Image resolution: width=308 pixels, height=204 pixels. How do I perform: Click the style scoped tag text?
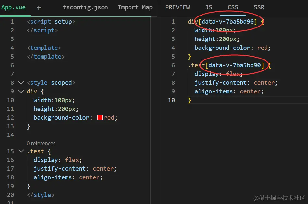pyautogui.click(x=51, y=83)
